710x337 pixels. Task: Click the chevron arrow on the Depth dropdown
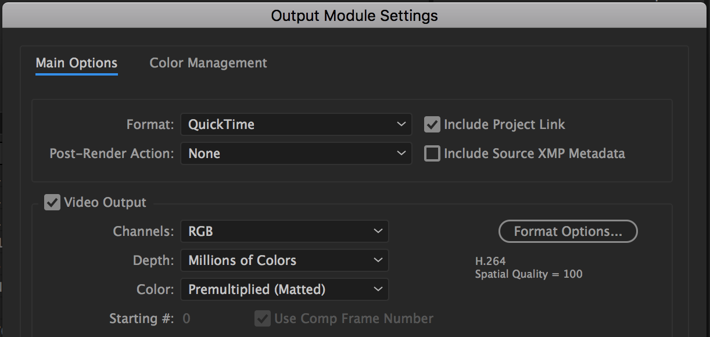click(x=378, y=260)
